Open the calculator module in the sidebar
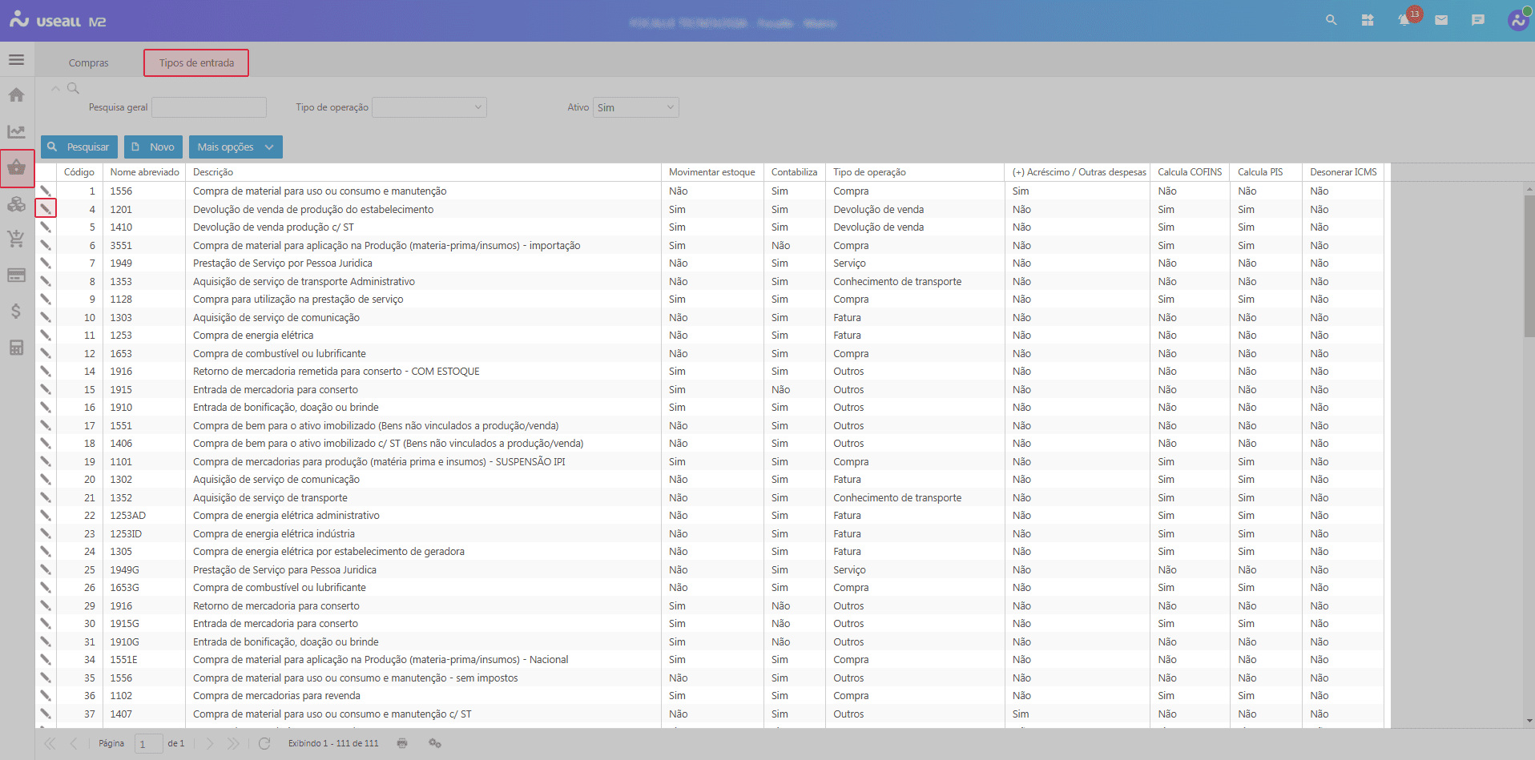The height and width of the screenshot is (760, 1535). (16, 348)
